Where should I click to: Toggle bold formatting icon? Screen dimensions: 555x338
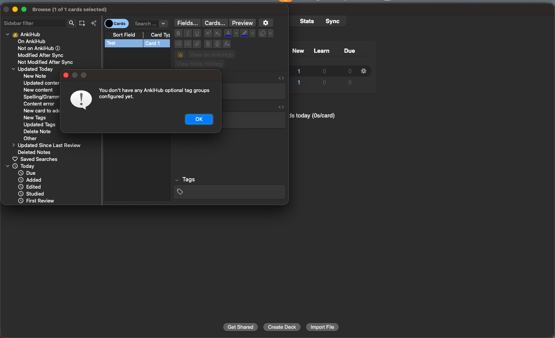pyautogui.click(x=178, y=33)
